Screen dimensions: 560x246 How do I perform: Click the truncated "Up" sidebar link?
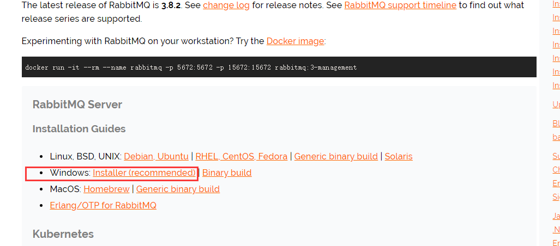coord(556,104)
